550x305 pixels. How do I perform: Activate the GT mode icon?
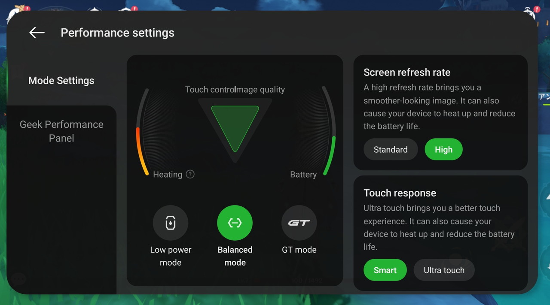(x=299, y=223)
